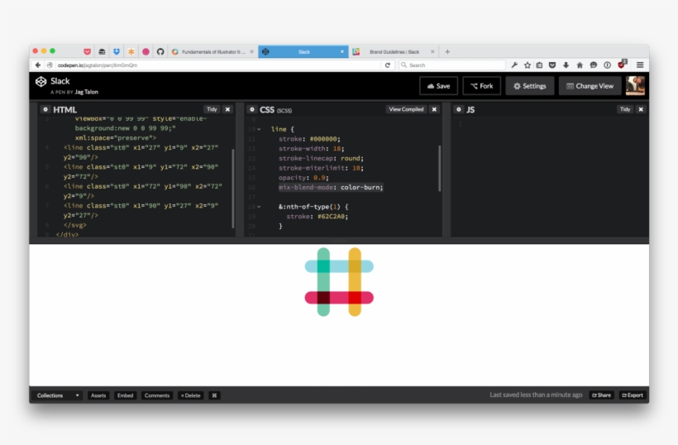Image resolution: width=678 pixels, height=445 pixels.
Task: Click the #62C2A0 stroke color value
Action: click(332, 216)
